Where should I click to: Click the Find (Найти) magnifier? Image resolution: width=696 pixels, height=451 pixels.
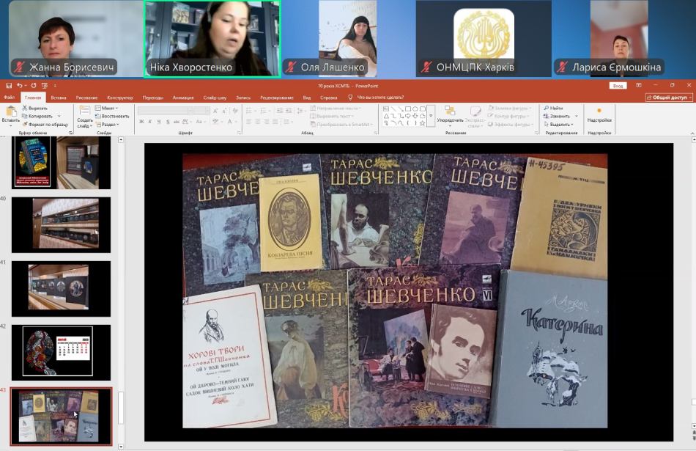tap(554, 108)
